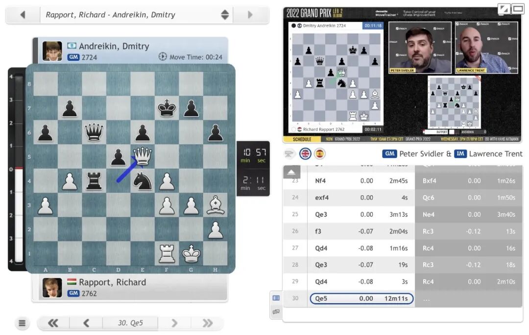Switch to the notation list view icon
The height and width of the screenshot is (335, 529).
point(276,298)
